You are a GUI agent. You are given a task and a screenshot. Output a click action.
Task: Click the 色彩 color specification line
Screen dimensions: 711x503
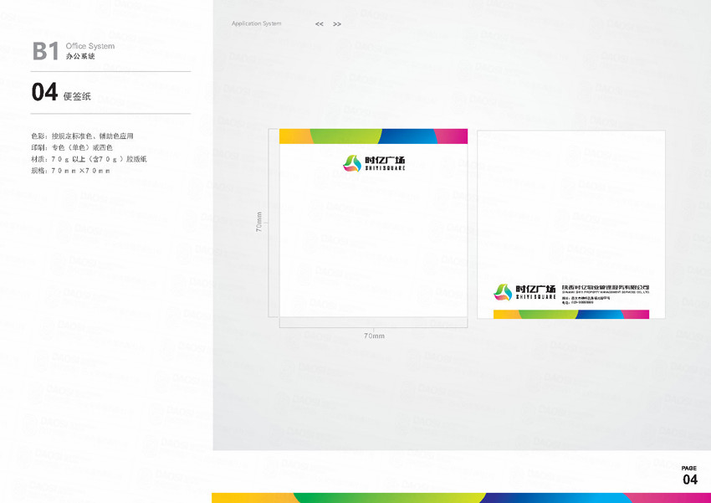tap(82, 136)
